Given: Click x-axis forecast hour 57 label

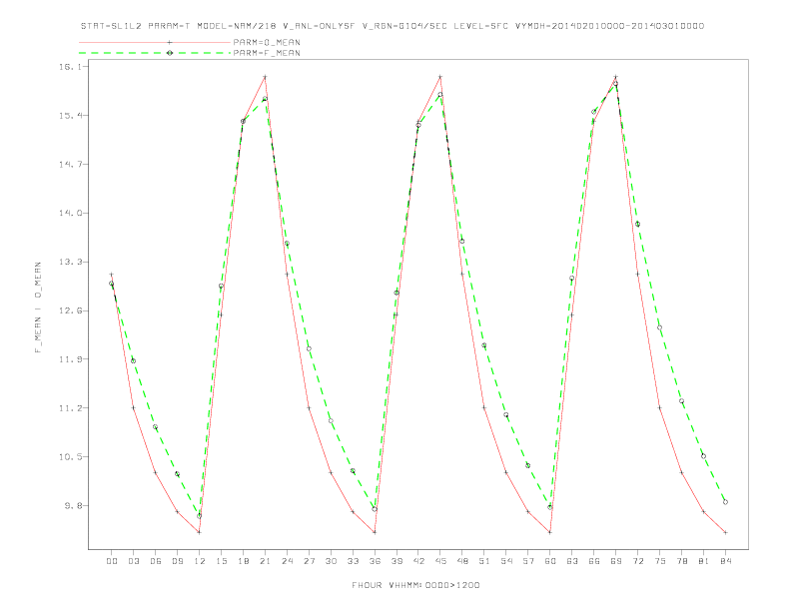Looking at the screenshot, I should (528, 561).
